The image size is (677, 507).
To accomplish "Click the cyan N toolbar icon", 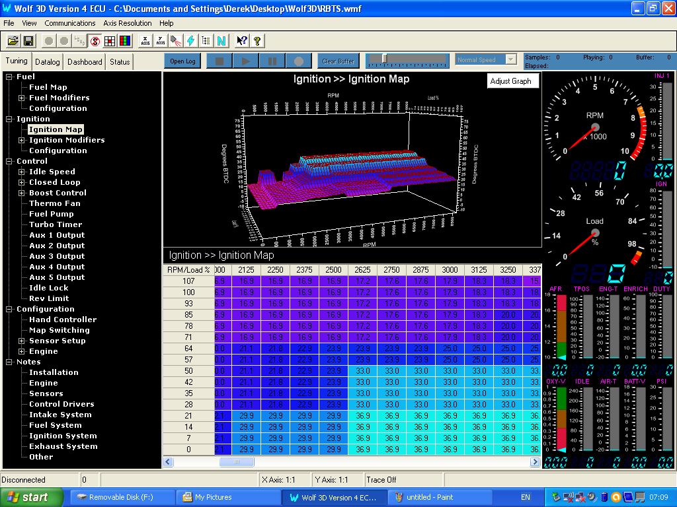I will (221, 41).
